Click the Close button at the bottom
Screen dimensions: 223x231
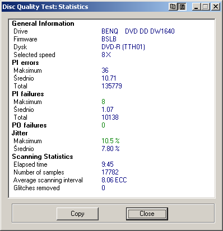147,214
